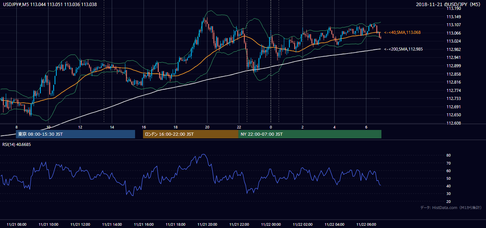Click price axis value 112.650
The image size is (486, 228).
(453, 115)
